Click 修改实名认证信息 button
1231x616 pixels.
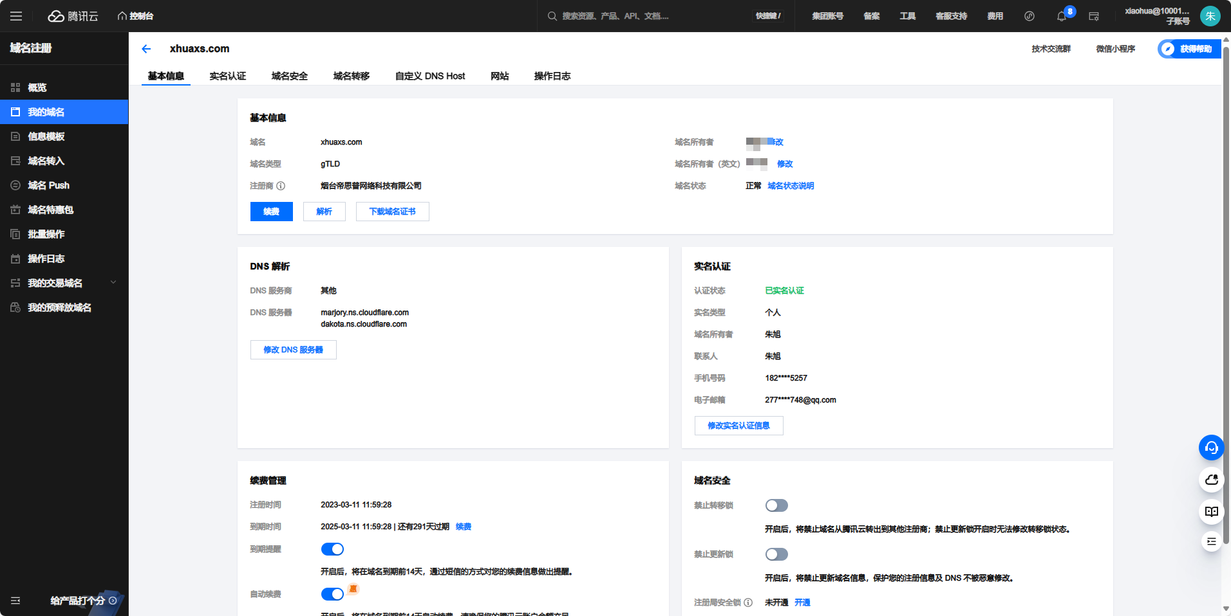click(x=739, y=426)
